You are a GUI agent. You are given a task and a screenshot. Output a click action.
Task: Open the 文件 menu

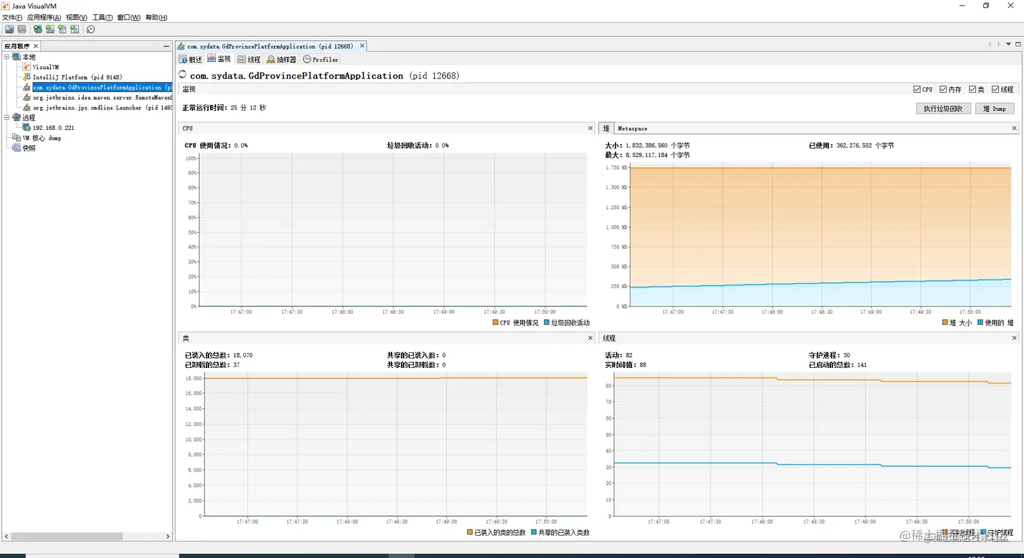12,18
